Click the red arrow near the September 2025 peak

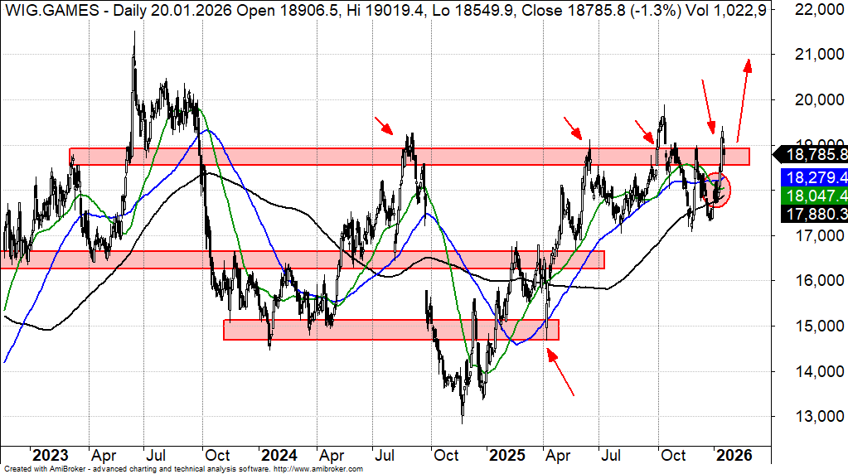tap(643, 131)
